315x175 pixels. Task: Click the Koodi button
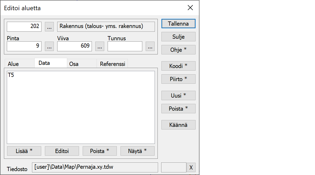178,66
